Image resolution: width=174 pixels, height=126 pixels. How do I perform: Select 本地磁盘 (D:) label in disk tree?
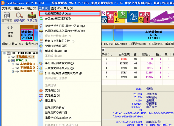click(x=29, y=64)
